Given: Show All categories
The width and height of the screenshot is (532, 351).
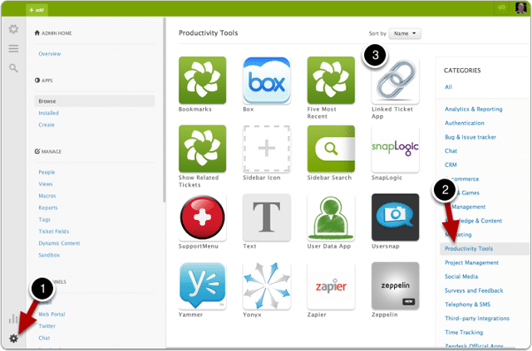Looking at the screenshot, I should [449, 87].
